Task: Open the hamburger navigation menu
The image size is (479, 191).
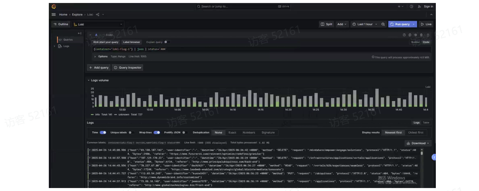Action: click(54, 15)
